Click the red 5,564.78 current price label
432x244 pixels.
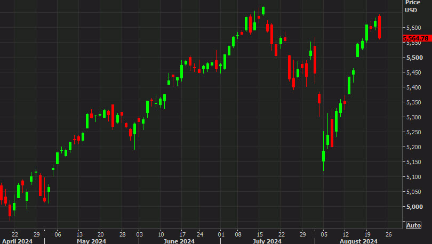417,38
